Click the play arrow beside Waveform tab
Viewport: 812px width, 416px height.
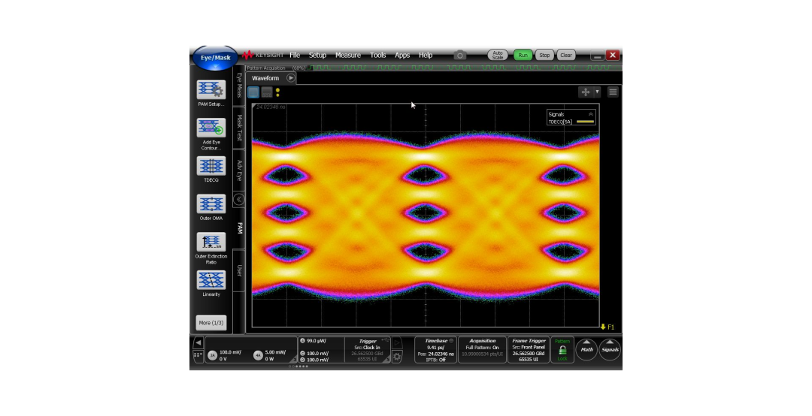(291, 78)
